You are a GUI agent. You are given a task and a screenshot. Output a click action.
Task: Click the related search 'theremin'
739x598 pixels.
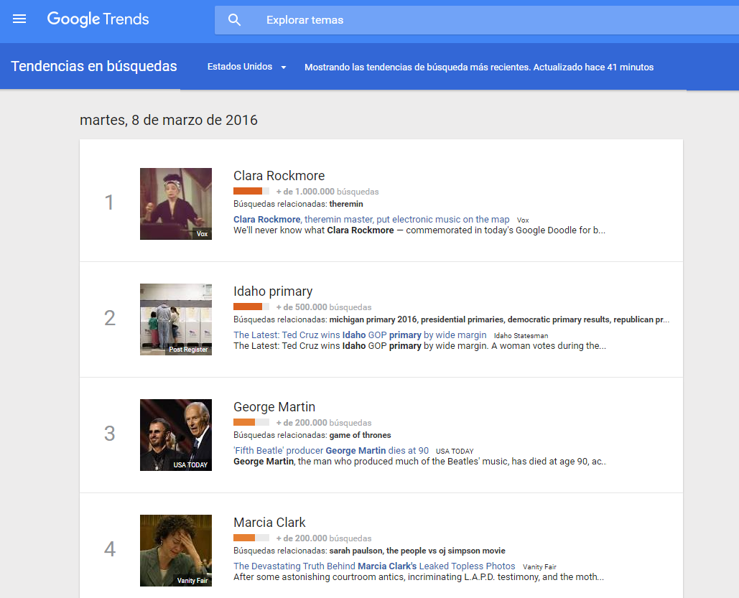[346, 205]
